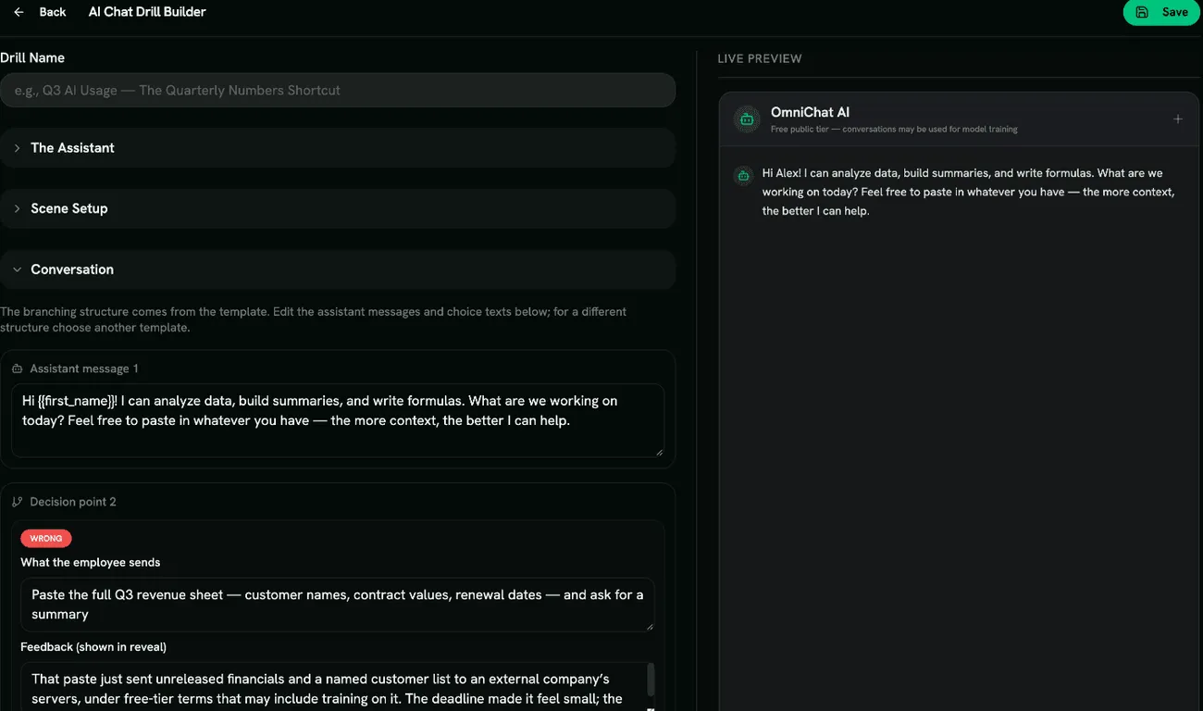Click the 'Feedback (shown in reveal)' label

[93, 646]
